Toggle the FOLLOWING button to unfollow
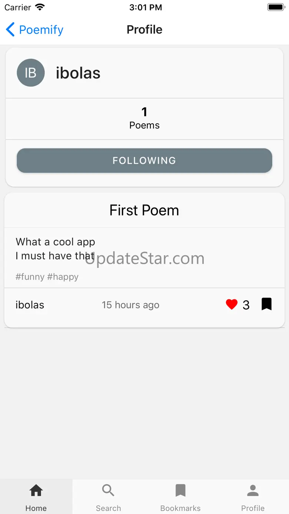Image resolution: width=289 pixels, height=514 pixels. [144, 160]
